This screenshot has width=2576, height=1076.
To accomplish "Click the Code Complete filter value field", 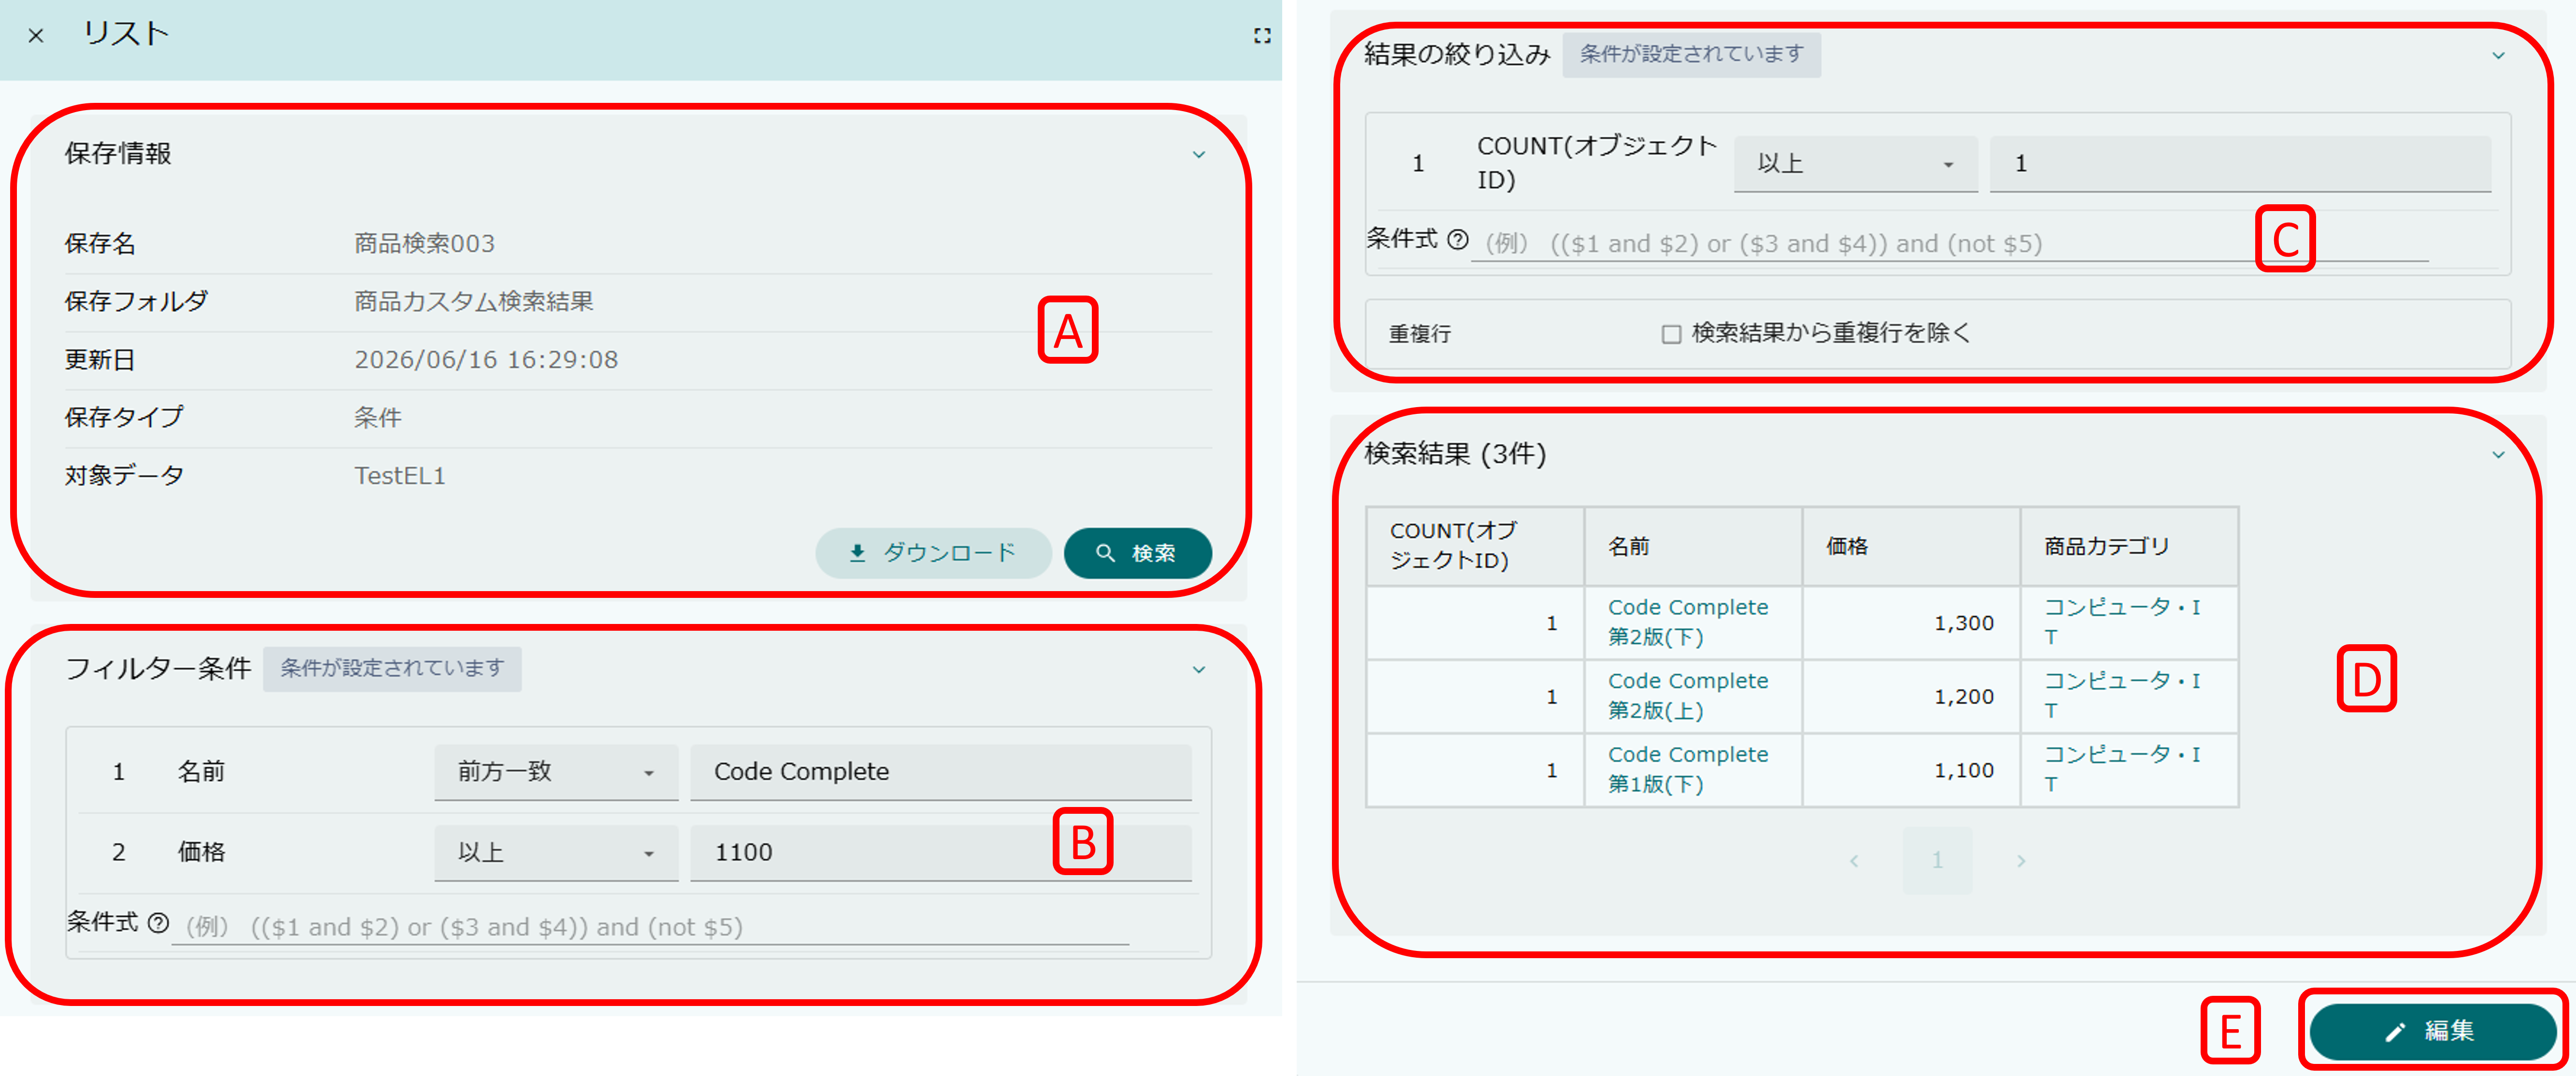I will coord(941,772).
